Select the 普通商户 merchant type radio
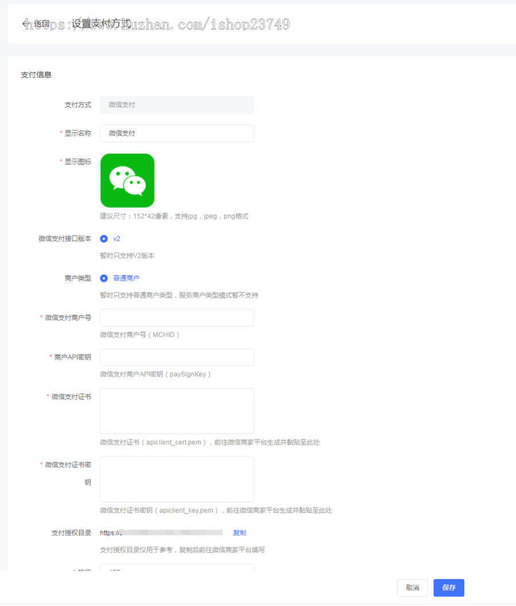The width and height of the screenshot is (516, 606). click(x=104, y=278)
